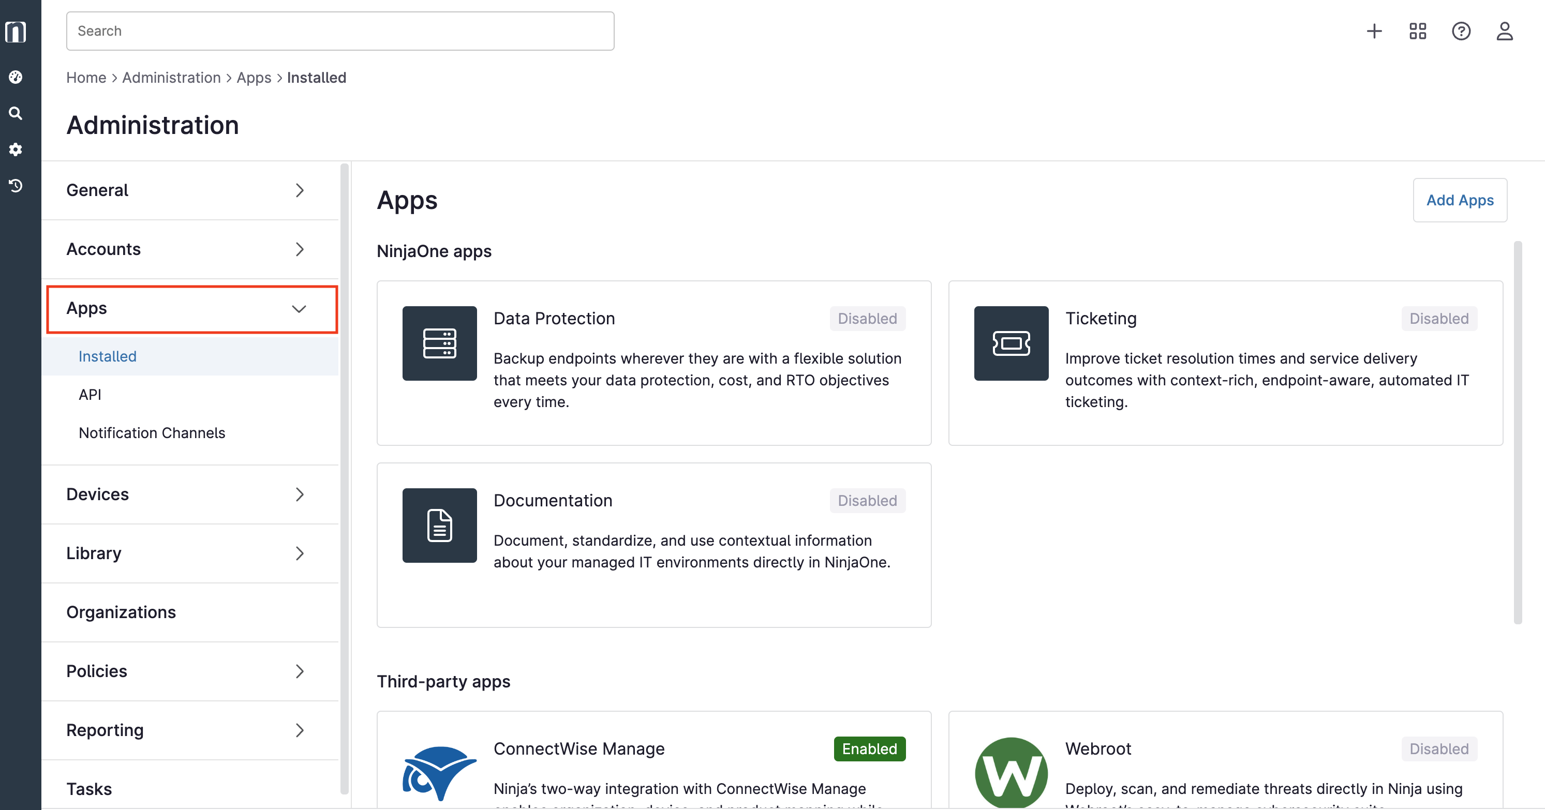Click the Search input field
Image resolution: width=1545 pixels, height=810 pixels.
(x=340, y=31)
